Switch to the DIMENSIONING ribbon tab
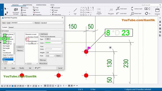 41,5
